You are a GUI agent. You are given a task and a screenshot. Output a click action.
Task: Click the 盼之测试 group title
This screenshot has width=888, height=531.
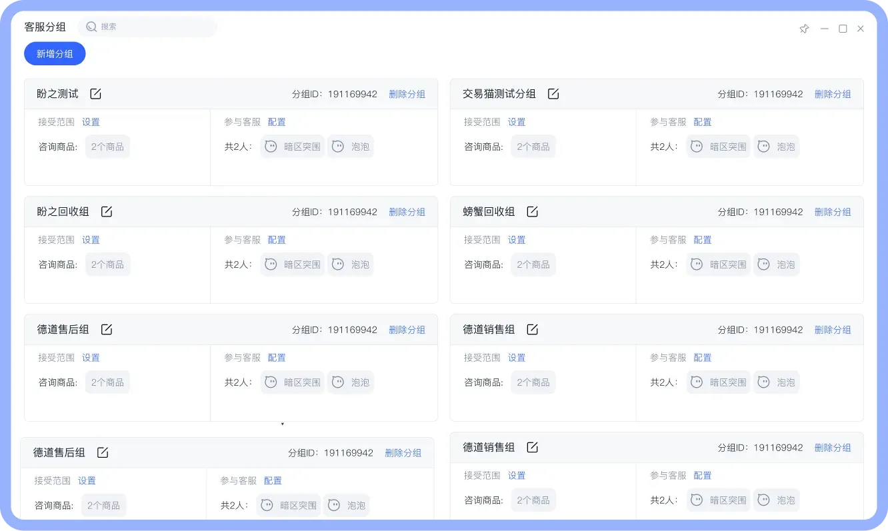coord(57,94)
